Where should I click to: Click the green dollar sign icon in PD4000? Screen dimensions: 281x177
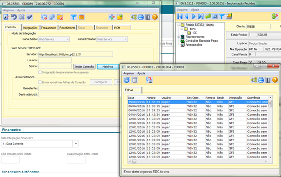(x=275, y=16)
